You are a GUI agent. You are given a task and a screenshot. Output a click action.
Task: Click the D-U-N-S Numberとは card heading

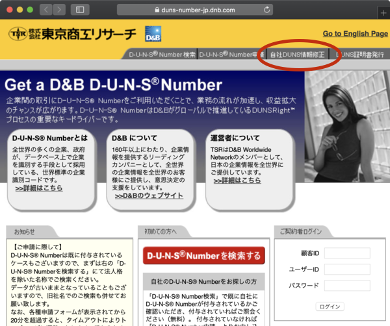tap(50, 138)
